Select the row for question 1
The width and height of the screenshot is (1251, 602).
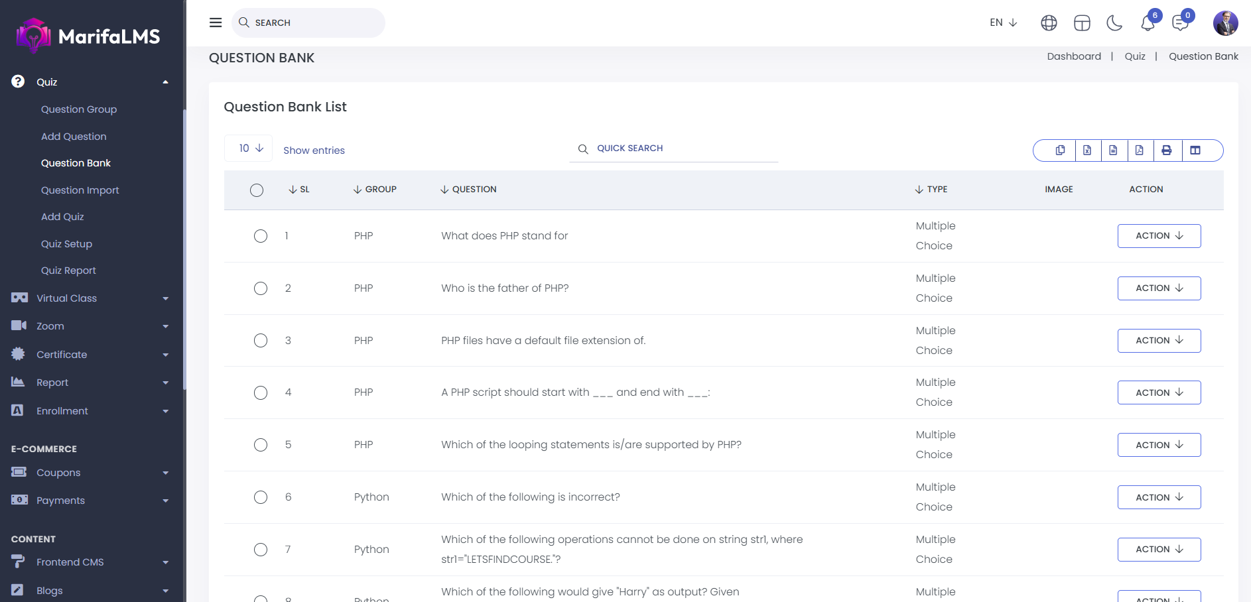(x=261, y=236)
